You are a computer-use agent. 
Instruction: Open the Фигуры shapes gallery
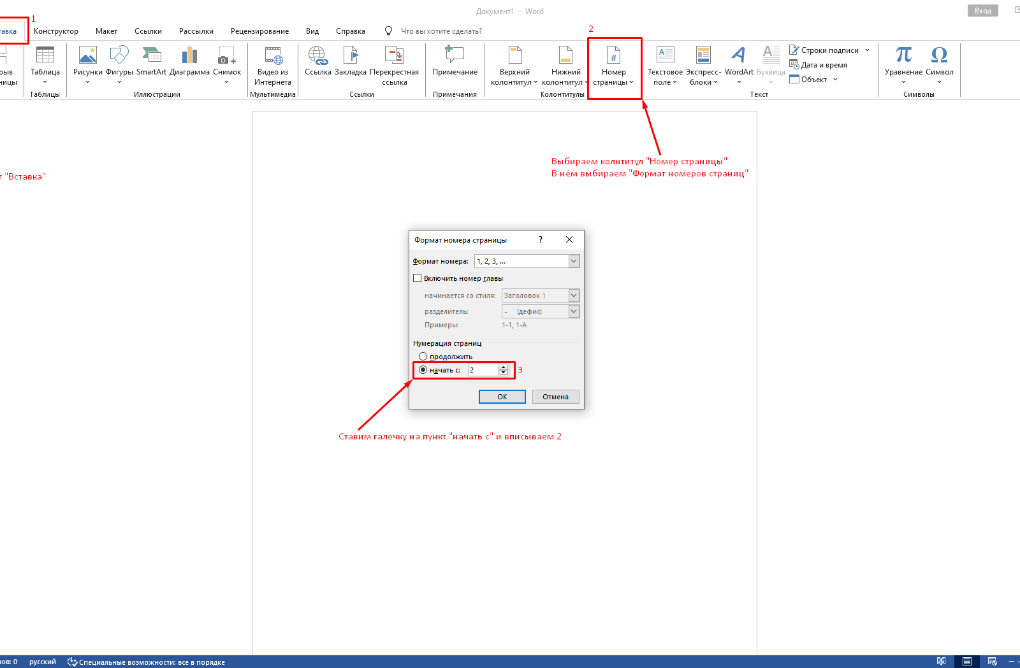click(x=119, y=56)
